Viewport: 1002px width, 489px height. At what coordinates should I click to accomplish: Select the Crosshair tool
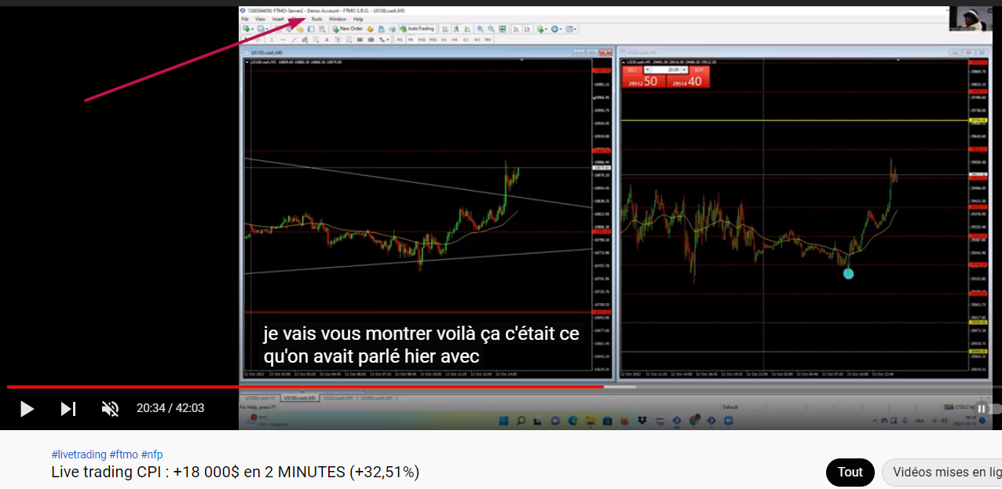pos(258,39)
